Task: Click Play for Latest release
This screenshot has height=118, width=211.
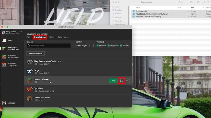Action: (x=113, y=81)
